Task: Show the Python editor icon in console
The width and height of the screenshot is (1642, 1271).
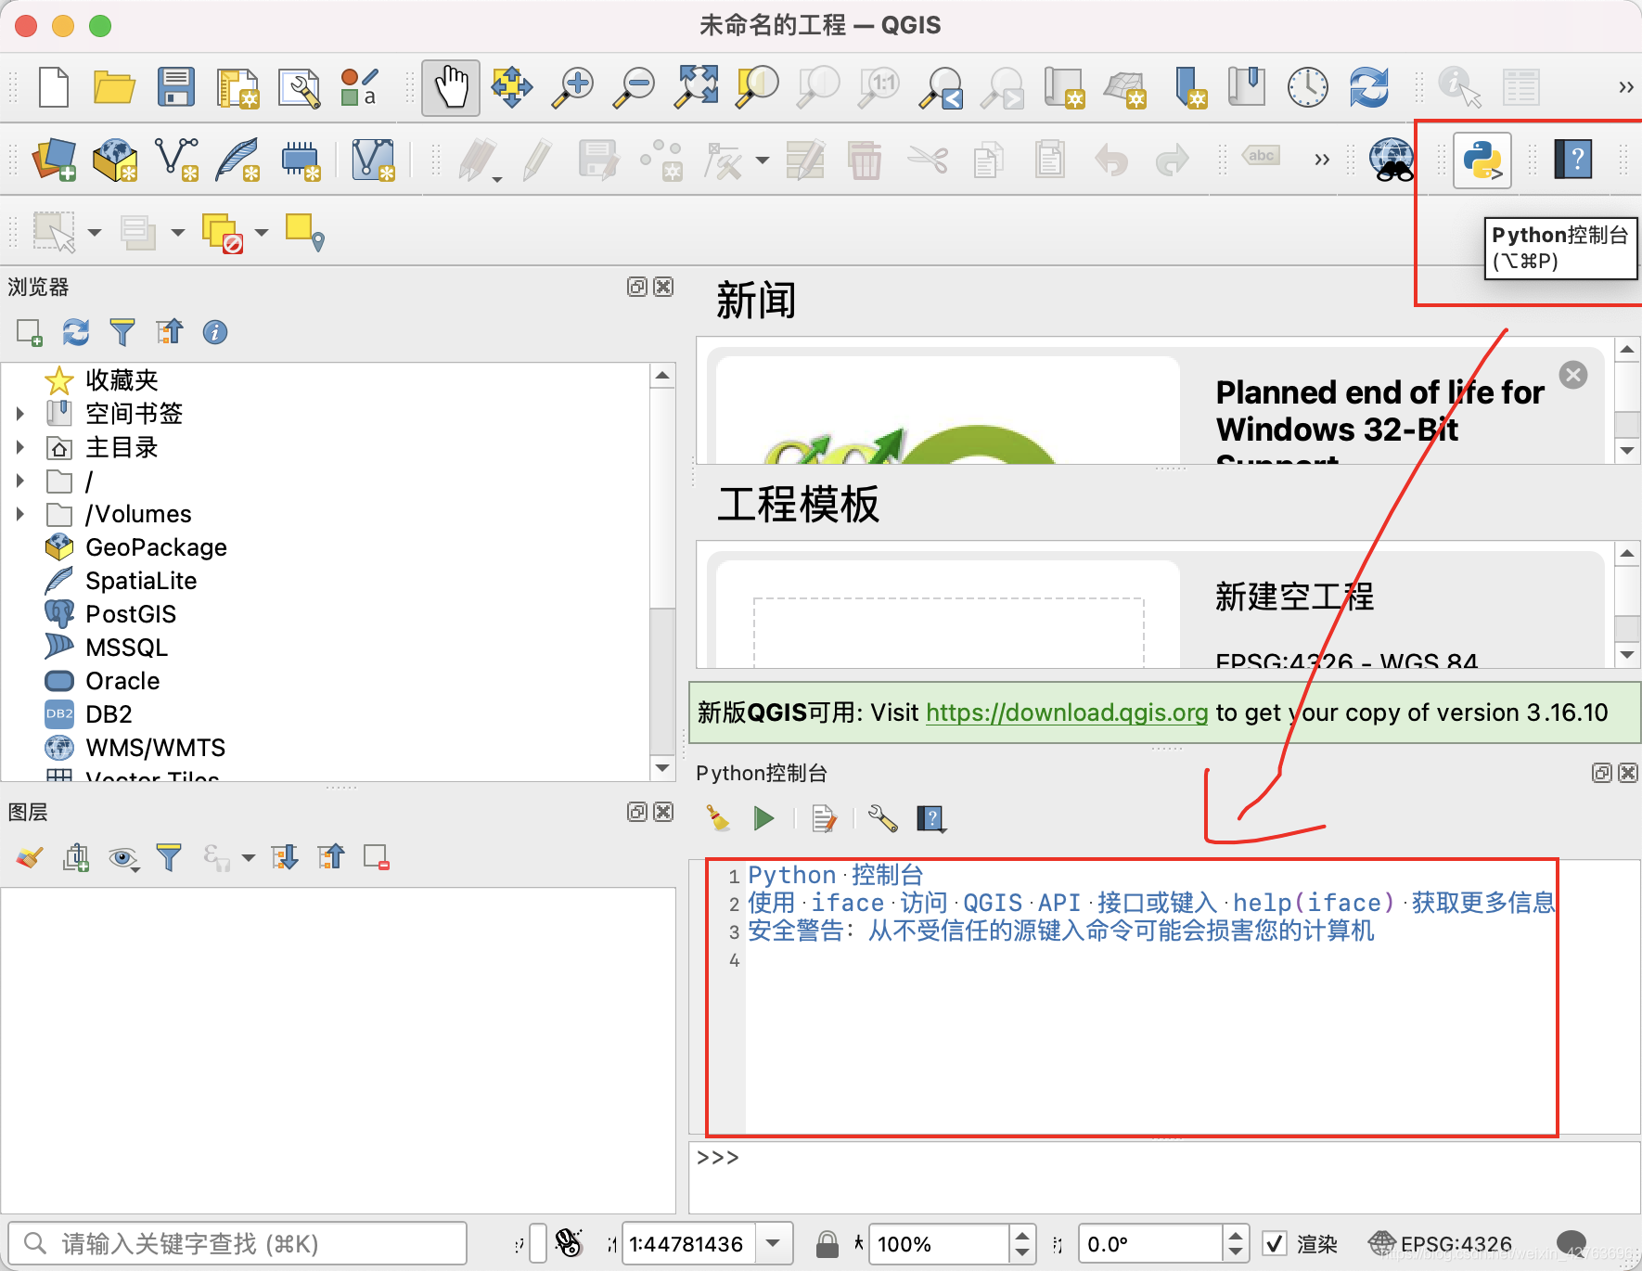Action: tap(824, 817)
